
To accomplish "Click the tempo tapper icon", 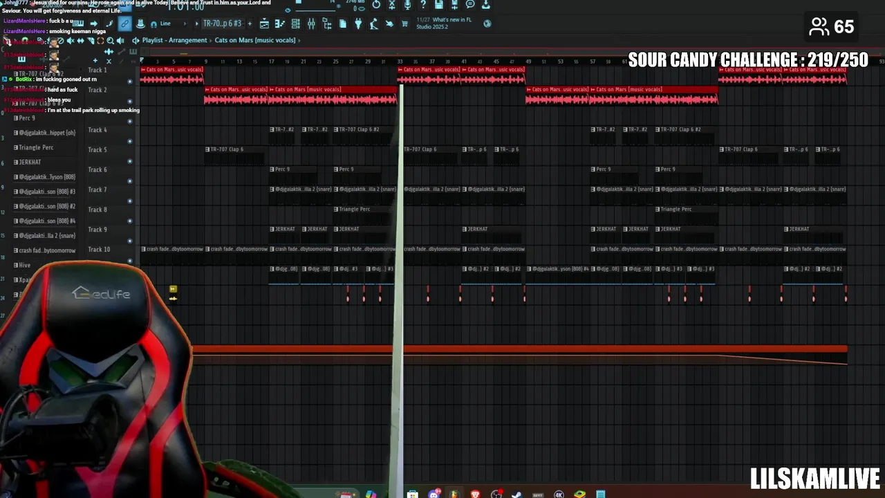I will [374, 24].
